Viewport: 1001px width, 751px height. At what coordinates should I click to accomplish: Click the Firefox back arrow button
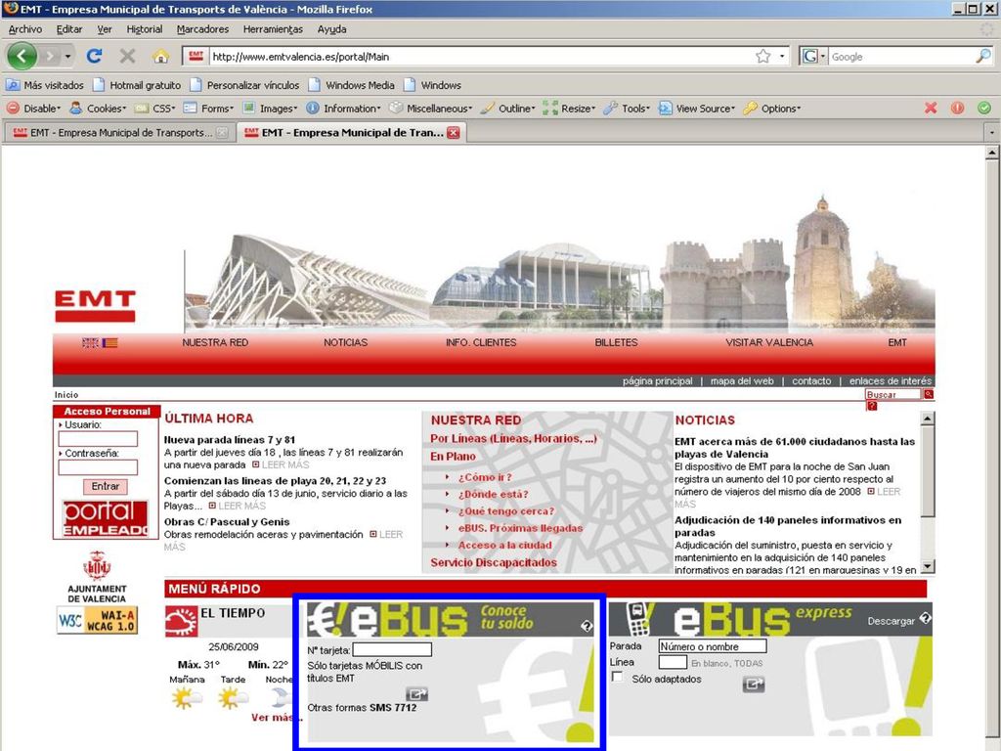(22, 56)
